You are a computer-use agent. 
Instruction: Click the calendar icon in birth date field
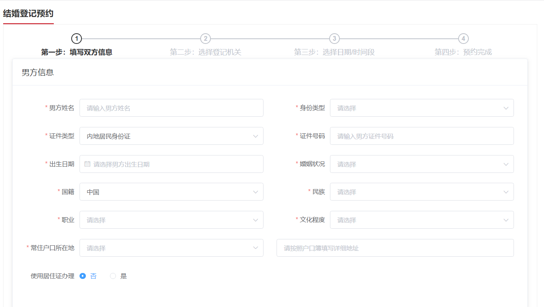click(x=87, y=164)
